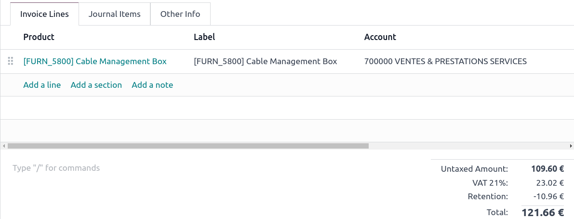Click the Total amount 121.66 €
The height and width of the screenshot is (219, 574).
543,212
